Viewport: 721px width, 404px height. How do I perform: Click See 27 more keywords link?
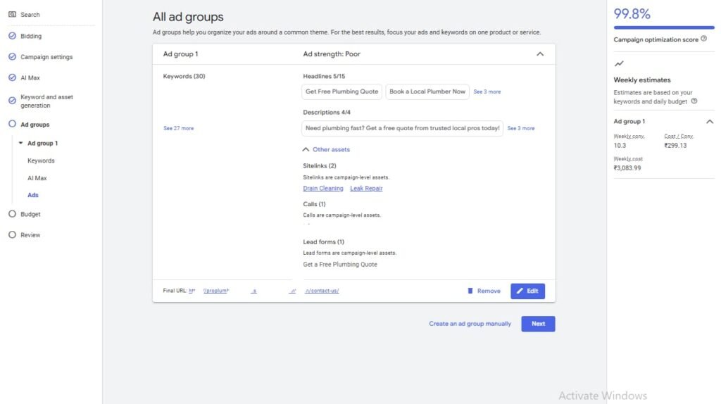coord(178,128)
